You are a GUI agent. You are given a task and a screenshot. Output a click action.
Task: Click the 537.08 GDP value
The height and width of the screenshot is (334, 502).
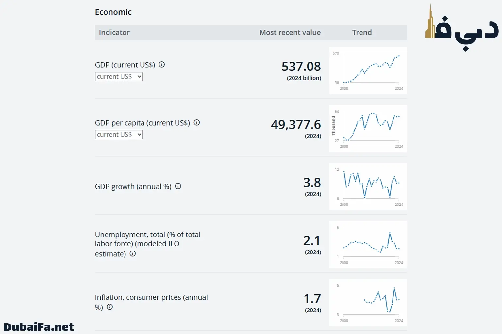[x=301, y=67]
